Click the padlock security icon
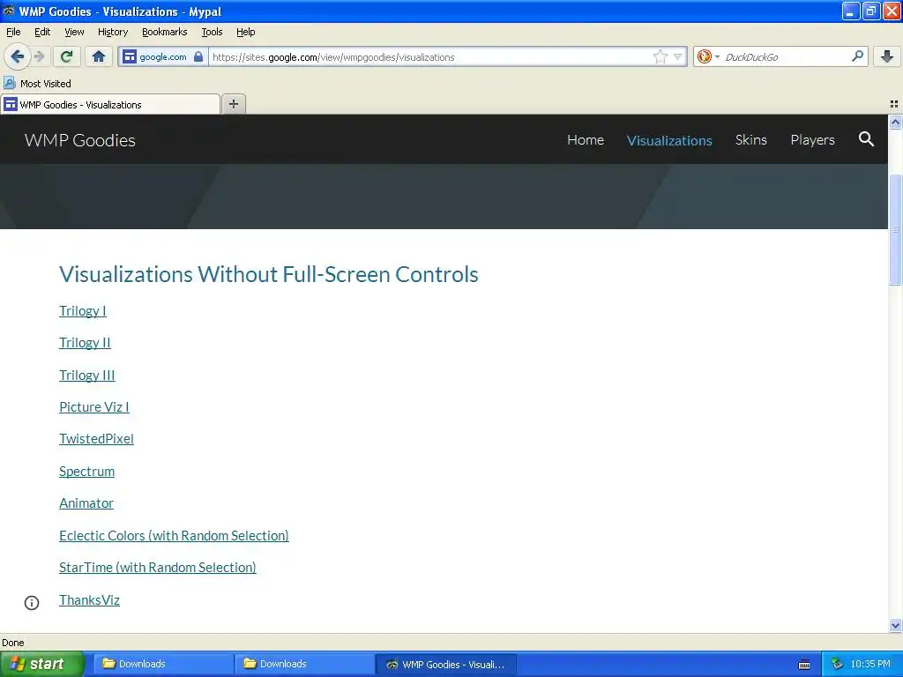The image size is (903, 677). pyautogui.click(x=198, y=56)
